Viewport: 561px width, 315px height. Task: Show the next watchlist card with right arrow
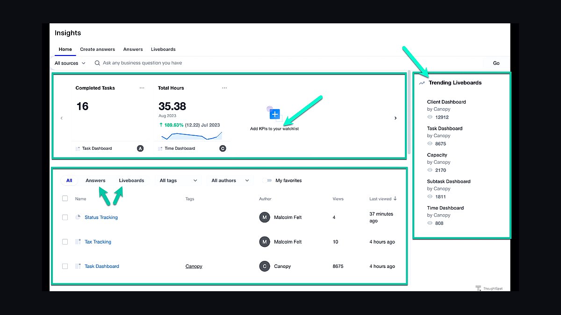396,118
